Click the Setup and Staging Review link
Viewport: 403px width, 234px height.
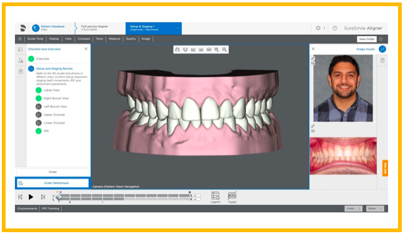pos(55,69)
